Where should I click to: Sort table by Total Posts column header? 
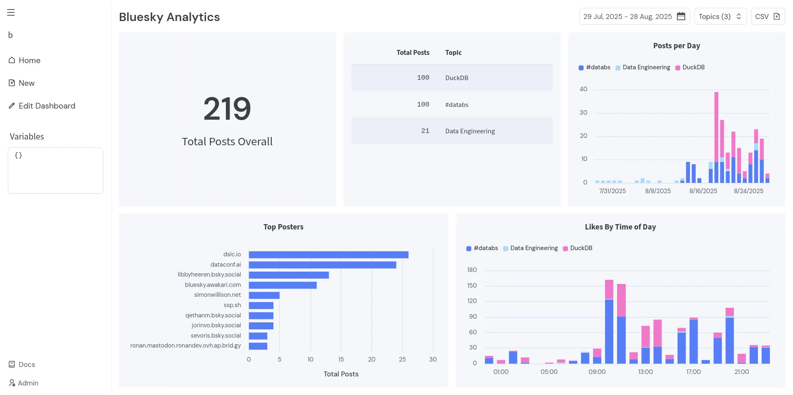[413, 52]
